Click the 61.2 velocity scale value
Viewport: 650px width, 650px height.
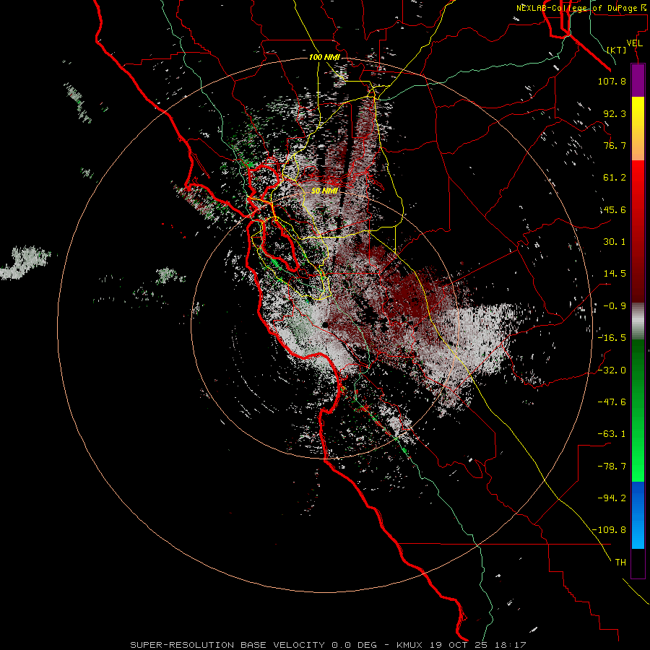pos(615,178)
